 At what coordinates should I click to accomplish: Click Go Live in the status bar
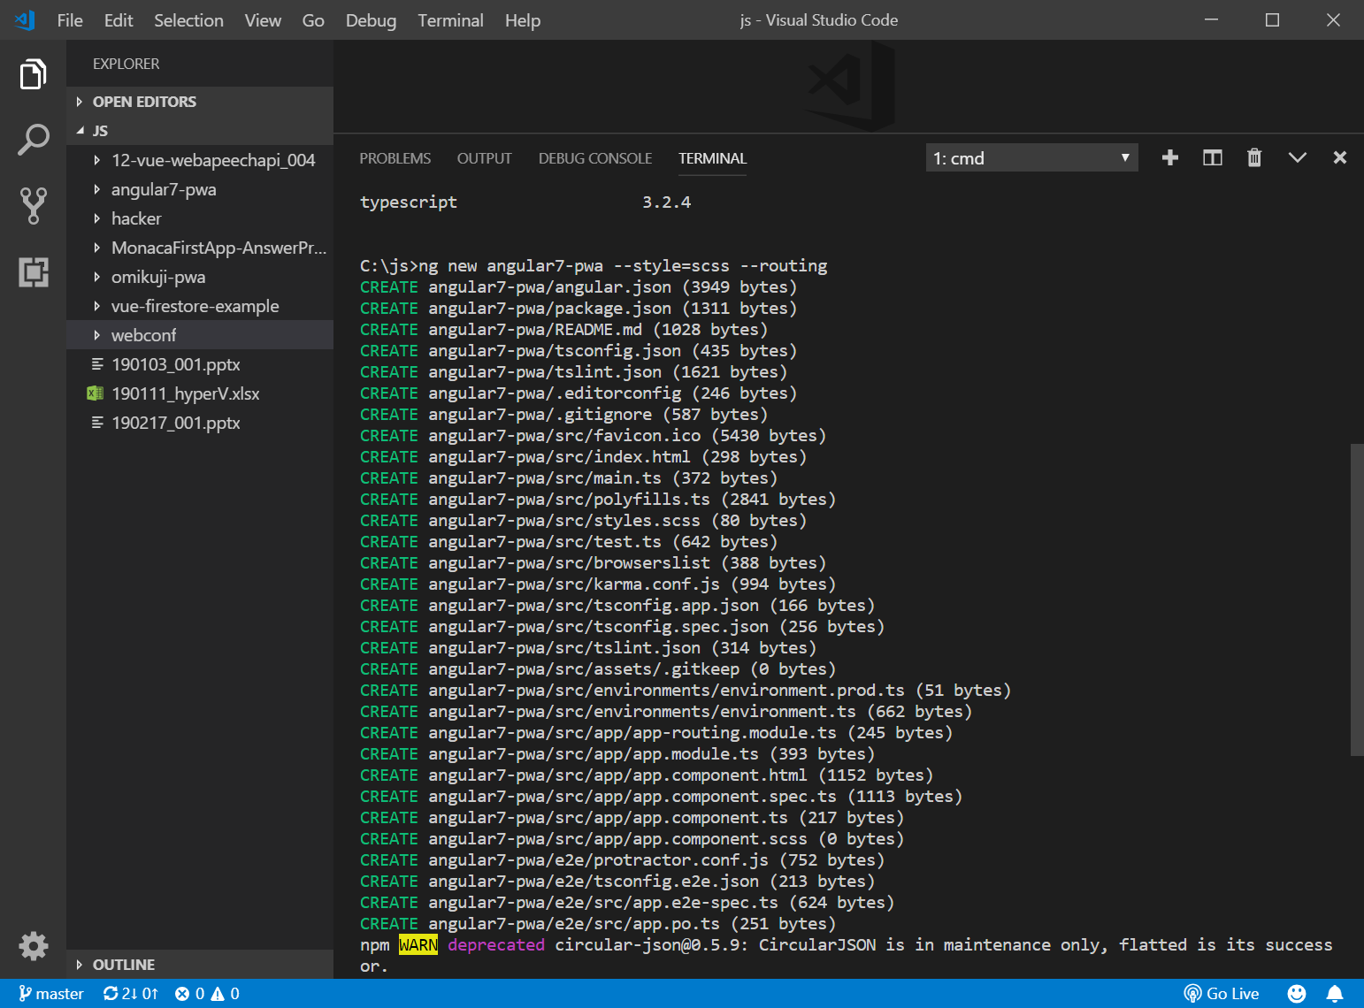click(1222, 994)
